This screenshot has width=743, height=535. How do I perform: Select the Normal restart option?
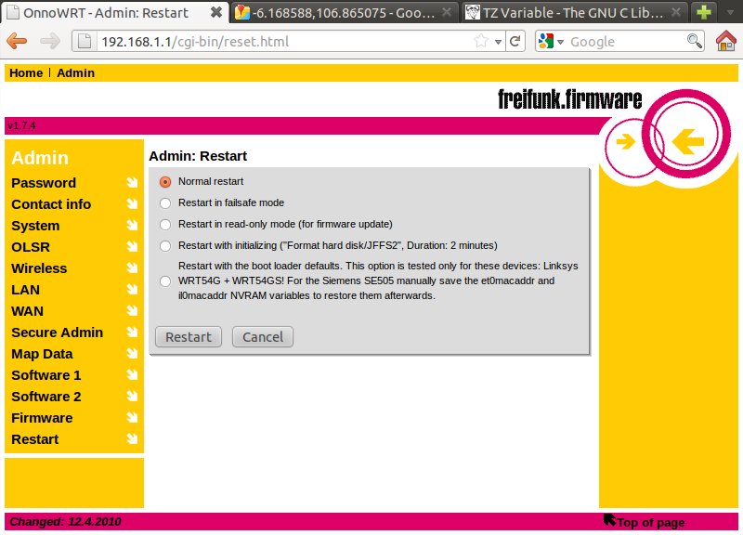point(165,182)
